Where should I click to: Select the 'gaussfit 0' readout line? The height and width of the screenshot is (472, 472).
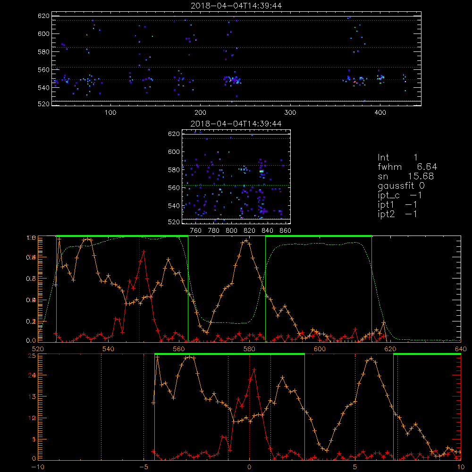point(401,186)
